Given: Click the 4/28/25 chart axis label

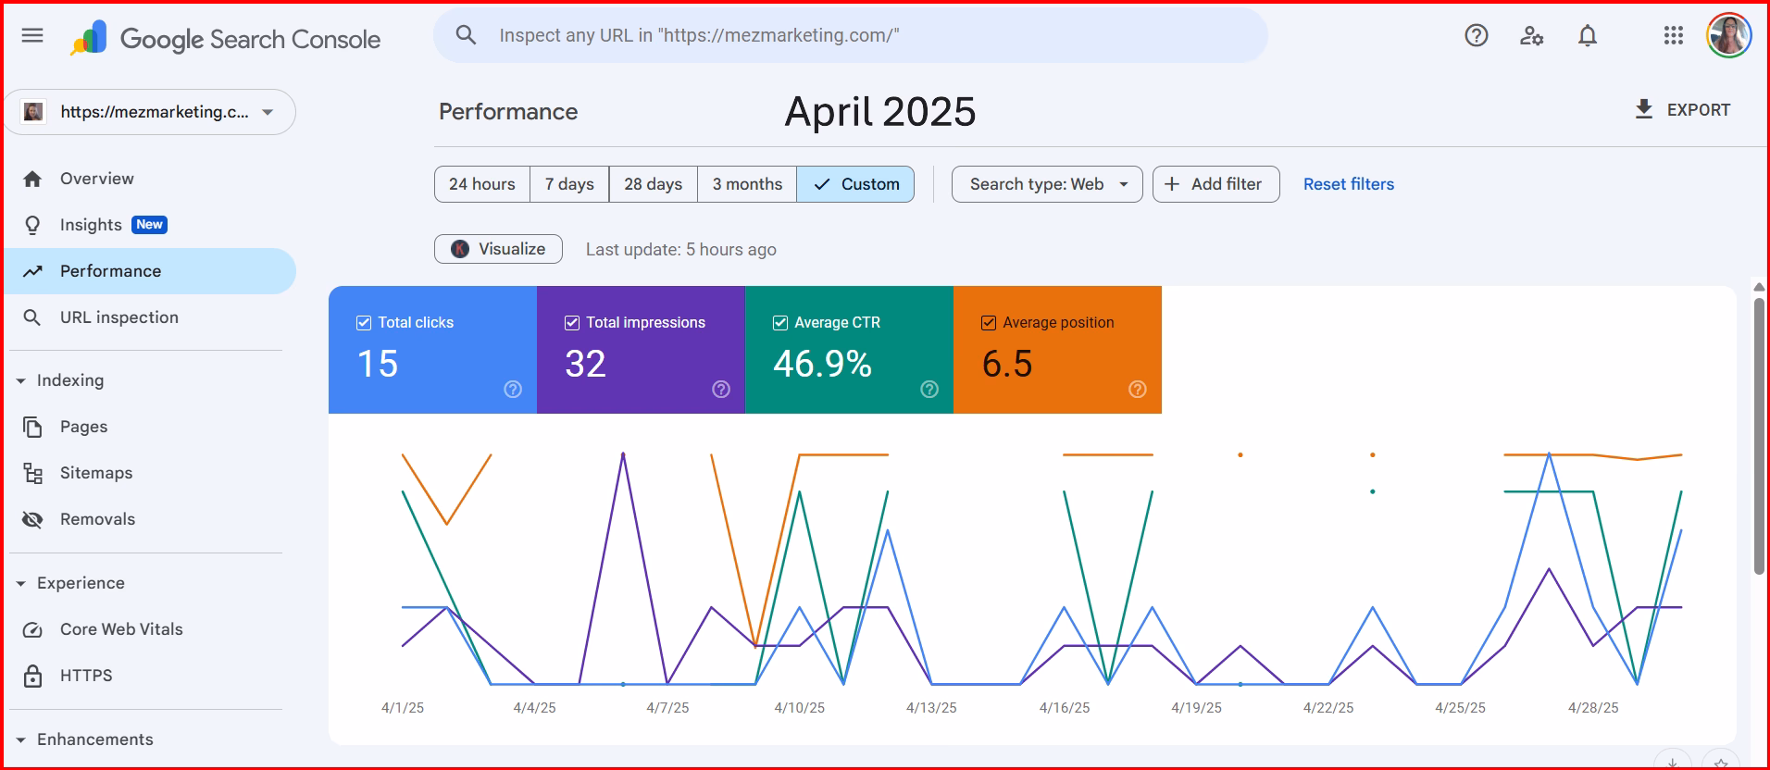Looking at the screenshot, I should click(x=1593, y=708).
